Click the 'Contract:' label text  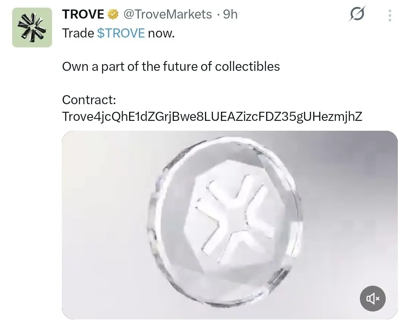pos(89,100)
